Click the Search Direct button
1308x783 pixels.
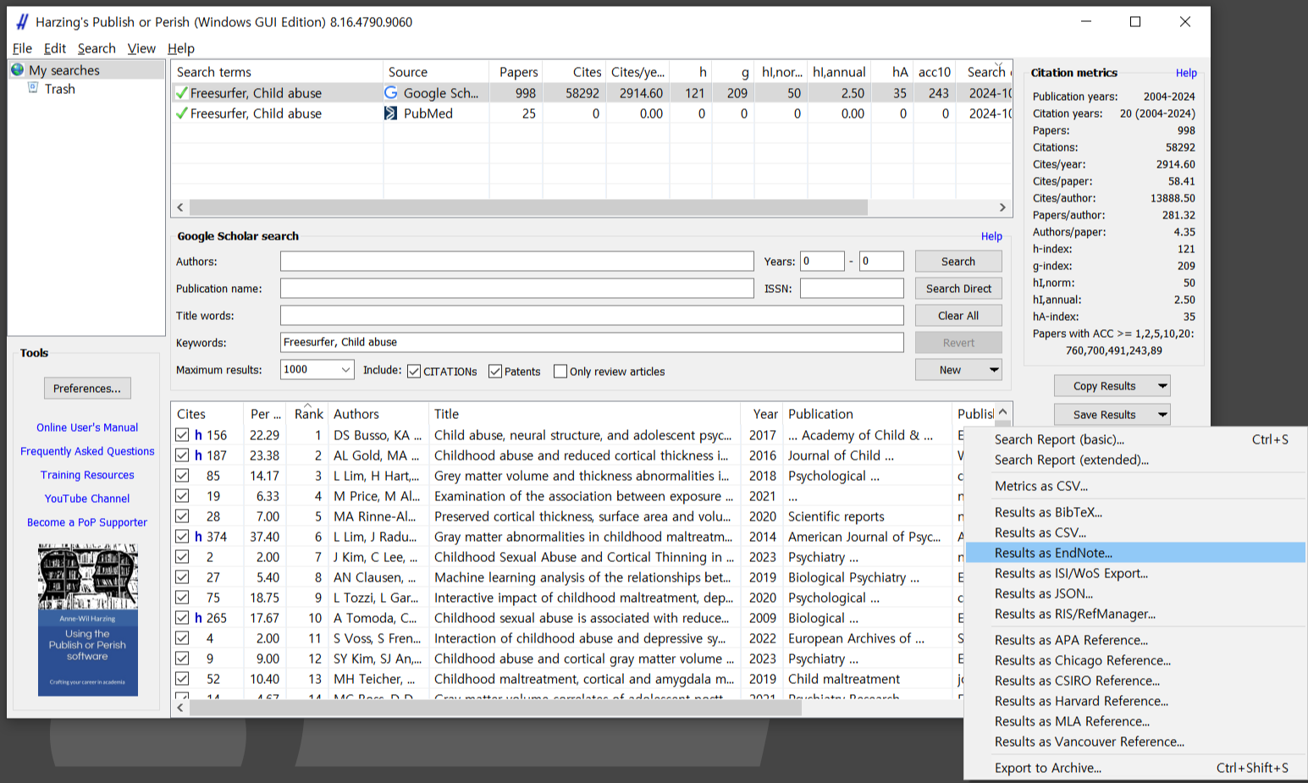[958, 289]
